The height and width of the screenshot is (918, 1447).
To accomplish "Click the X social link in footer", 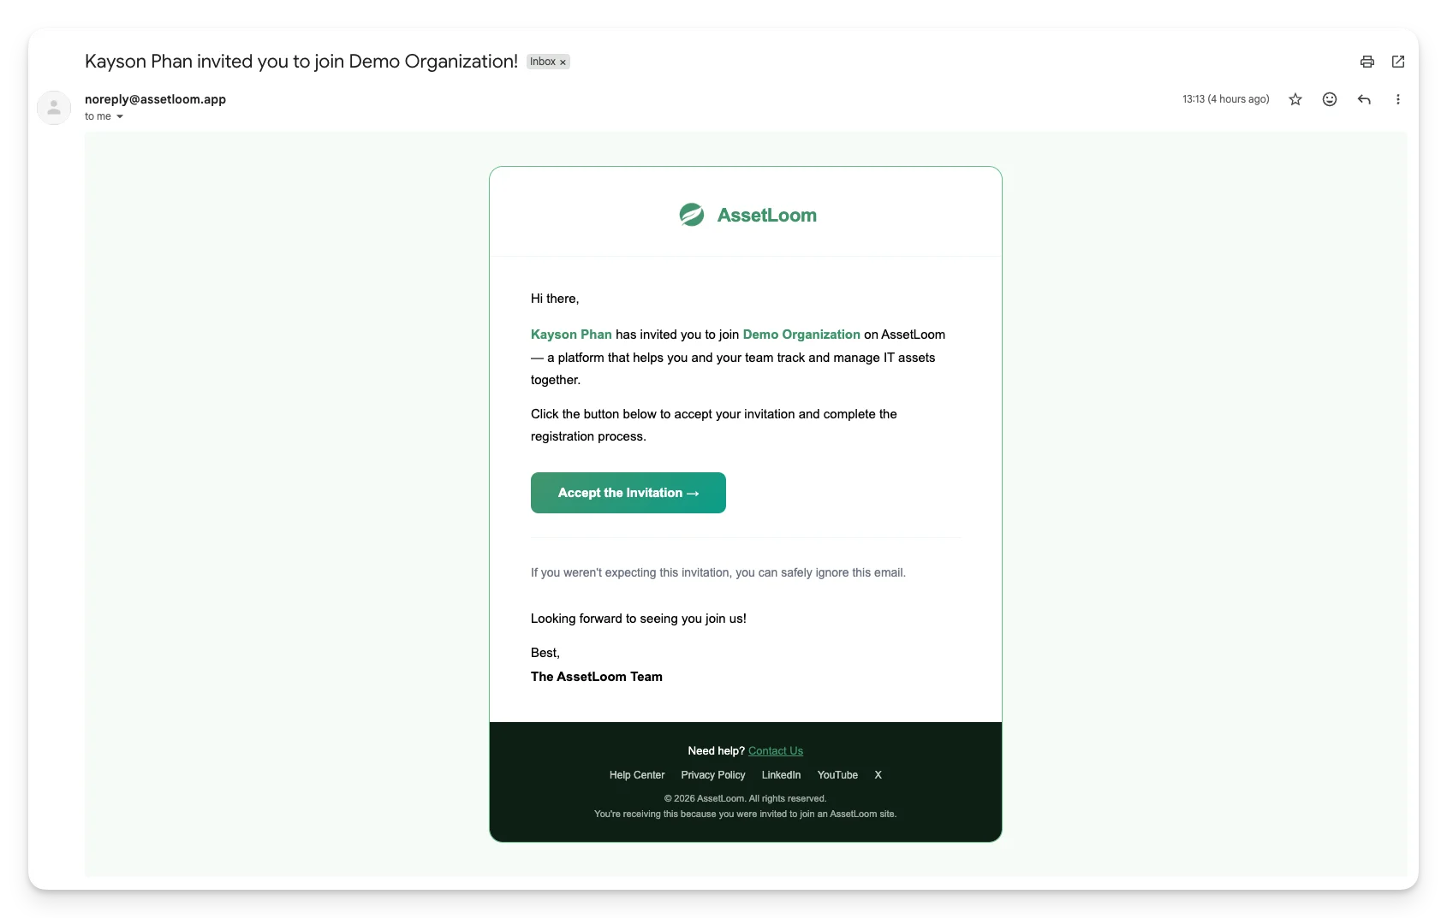I will (x=878, y=775).
